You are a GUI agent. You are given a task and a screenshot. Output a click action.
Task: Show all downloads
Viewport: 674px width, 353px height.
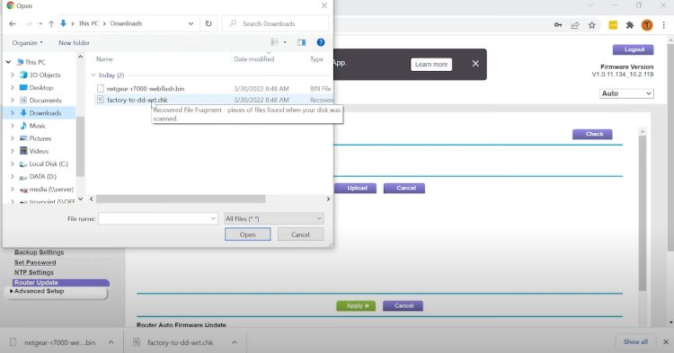635,342
